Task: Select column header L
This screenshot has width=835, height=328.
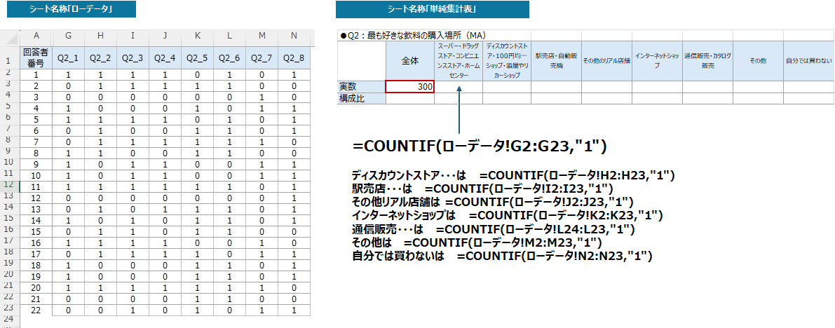Action: (x=229, y=36)
